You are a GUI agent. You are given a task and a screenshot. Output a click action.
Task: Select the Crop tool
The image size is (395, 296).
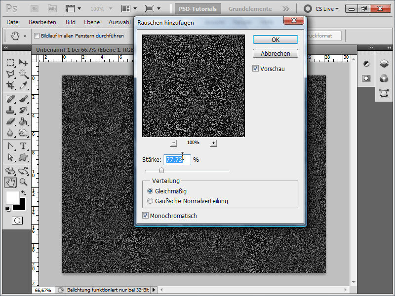click(10, 85)
